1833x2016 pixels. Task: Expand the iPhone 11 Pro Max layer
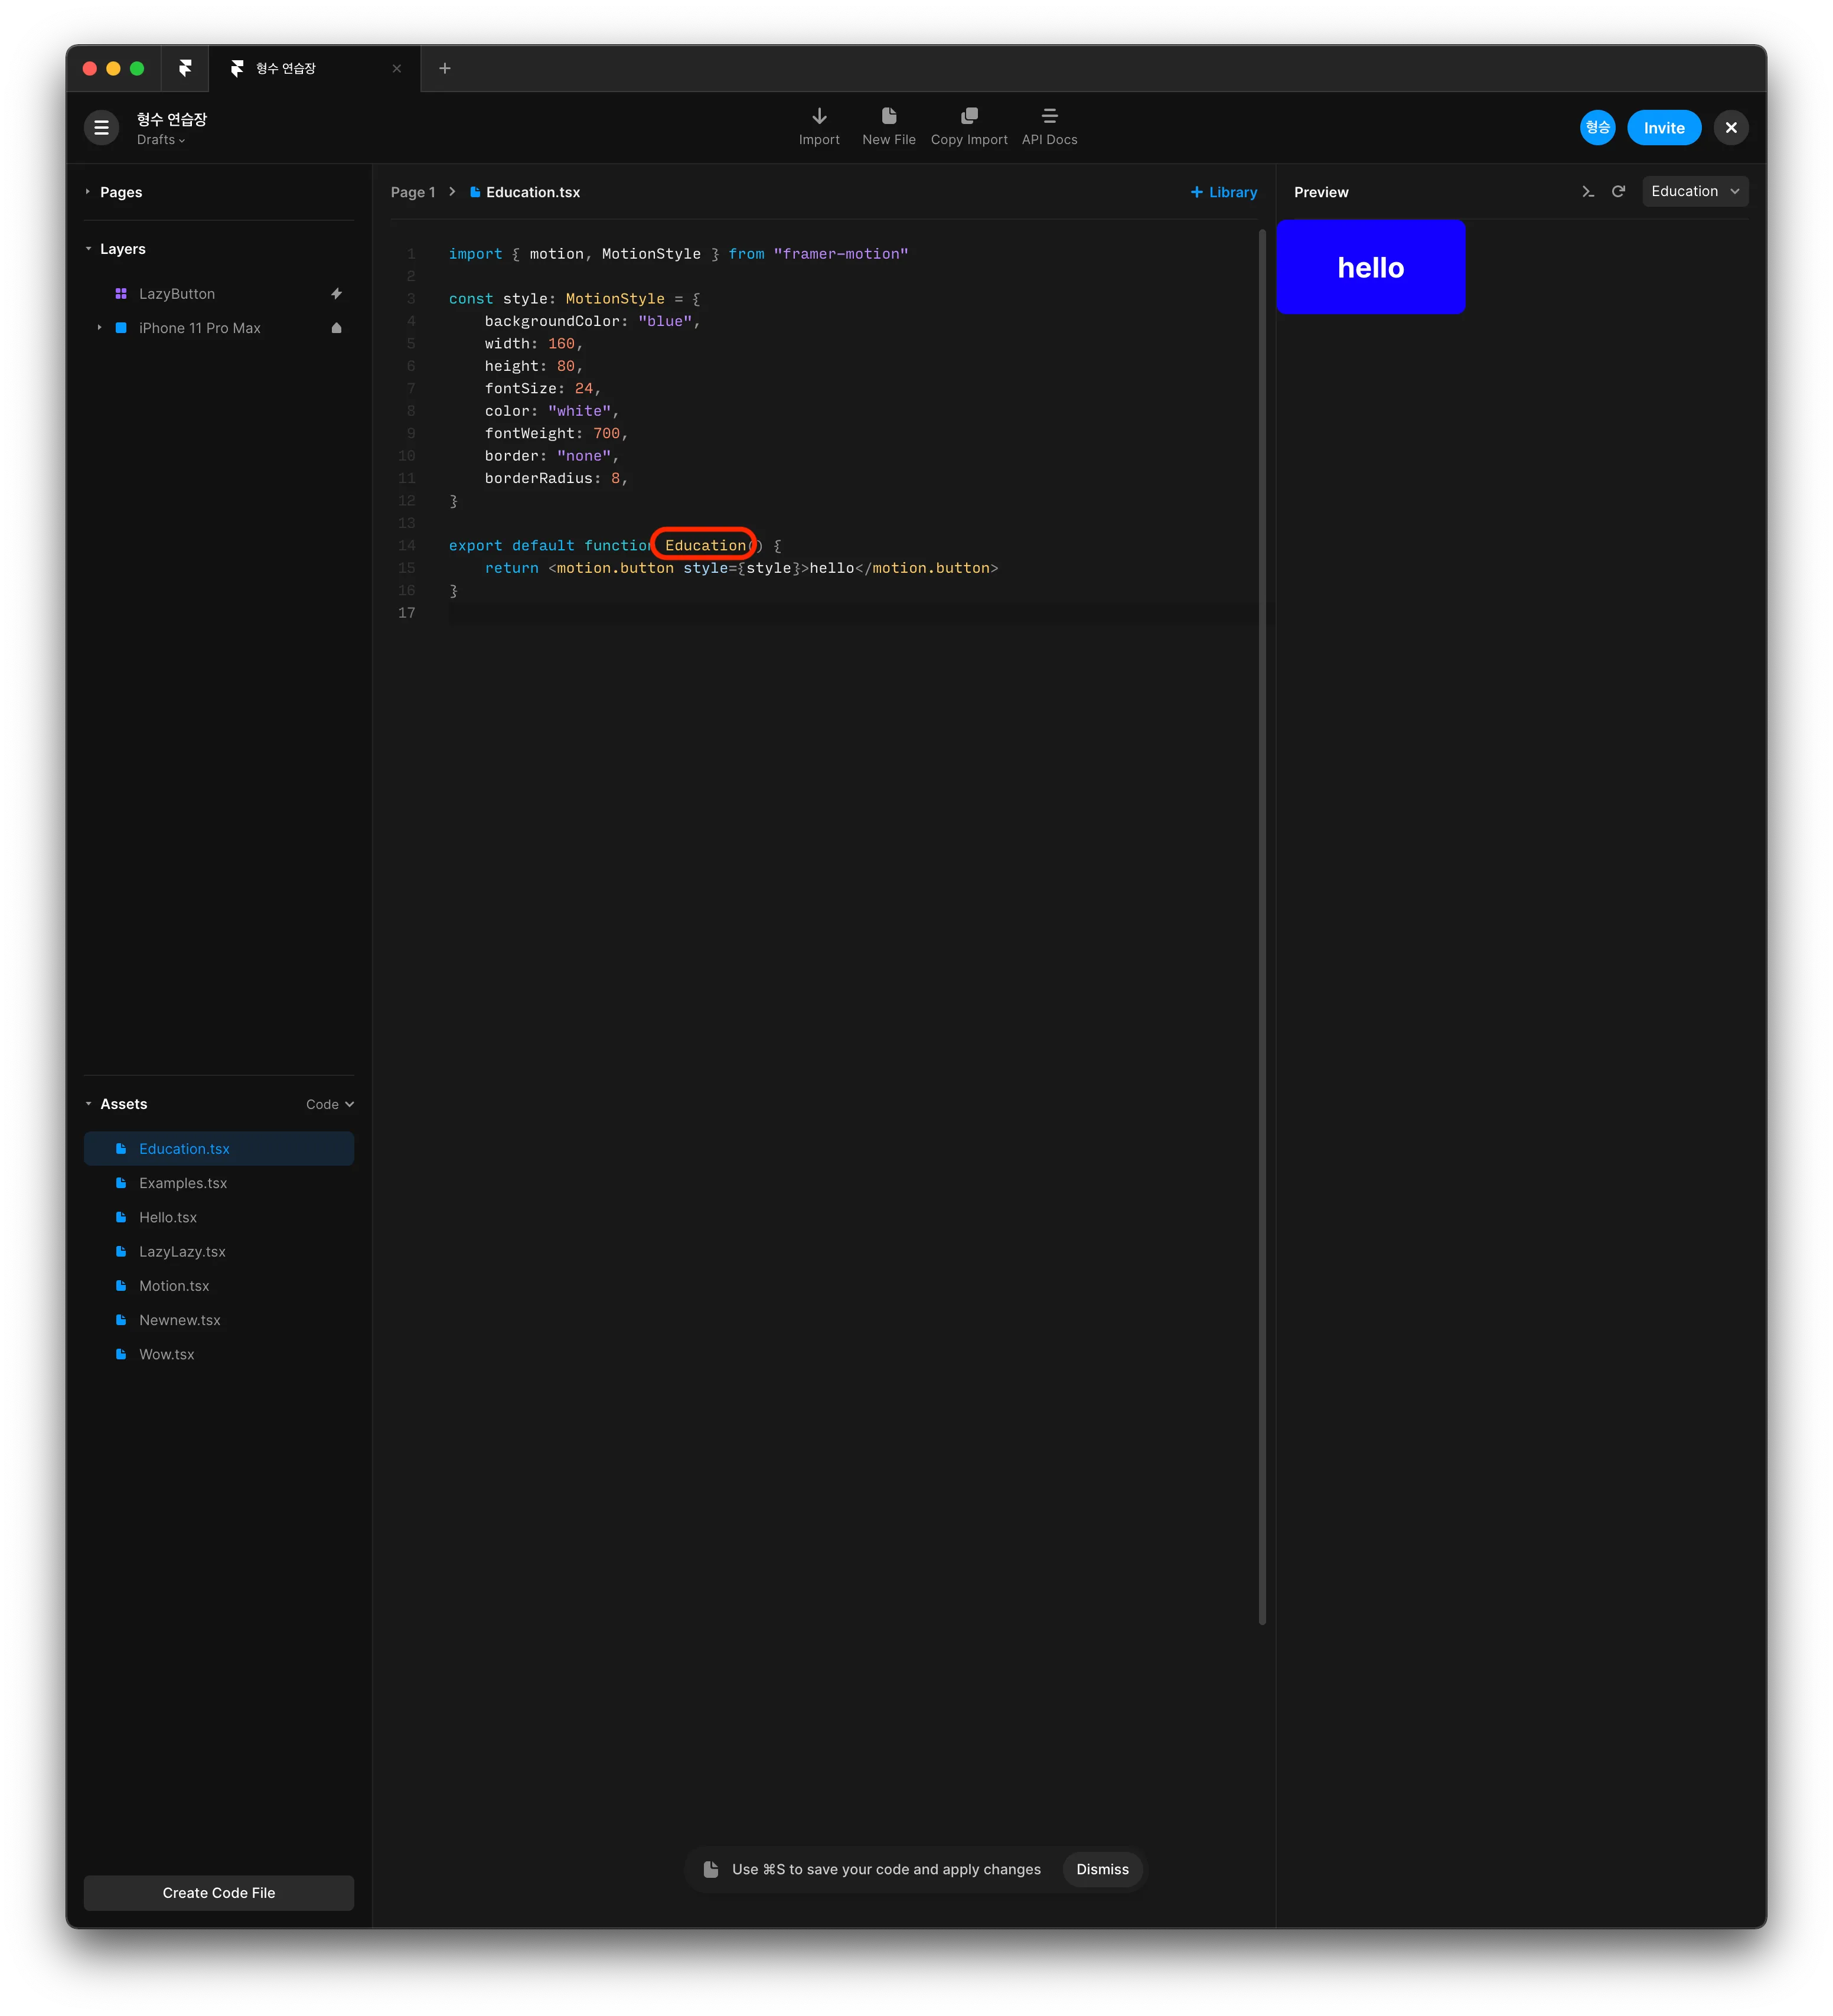(x=99, y=327)
